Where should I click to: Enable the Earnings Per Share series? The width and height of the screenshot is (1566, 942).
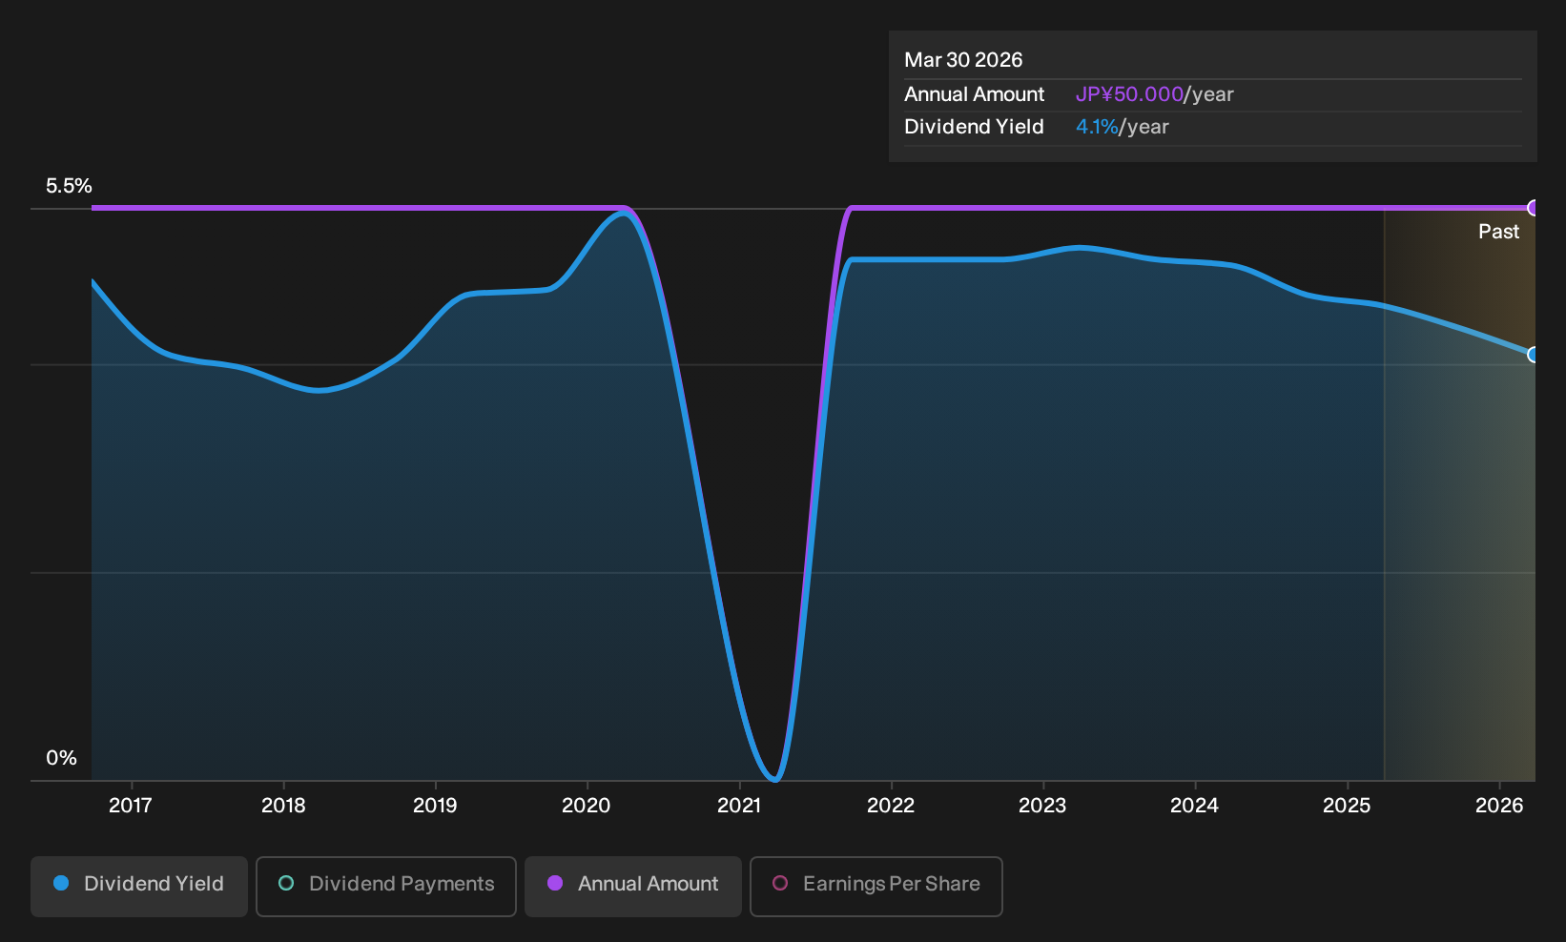pyautogui.click(x=876, y=886)
